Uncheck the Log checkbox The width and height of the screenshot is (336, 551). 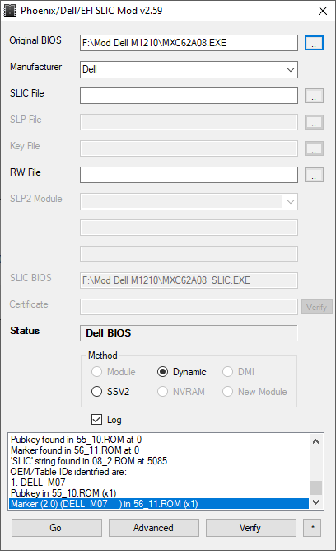click(96, 419)
